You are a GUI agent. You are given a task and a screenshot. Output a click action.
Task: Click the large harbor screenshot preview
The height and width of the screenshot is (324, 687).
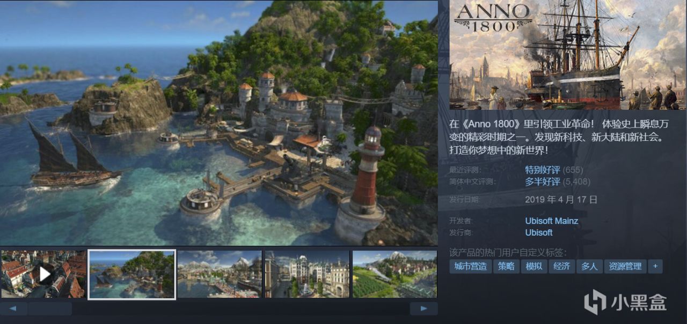(x=218, y=123)
